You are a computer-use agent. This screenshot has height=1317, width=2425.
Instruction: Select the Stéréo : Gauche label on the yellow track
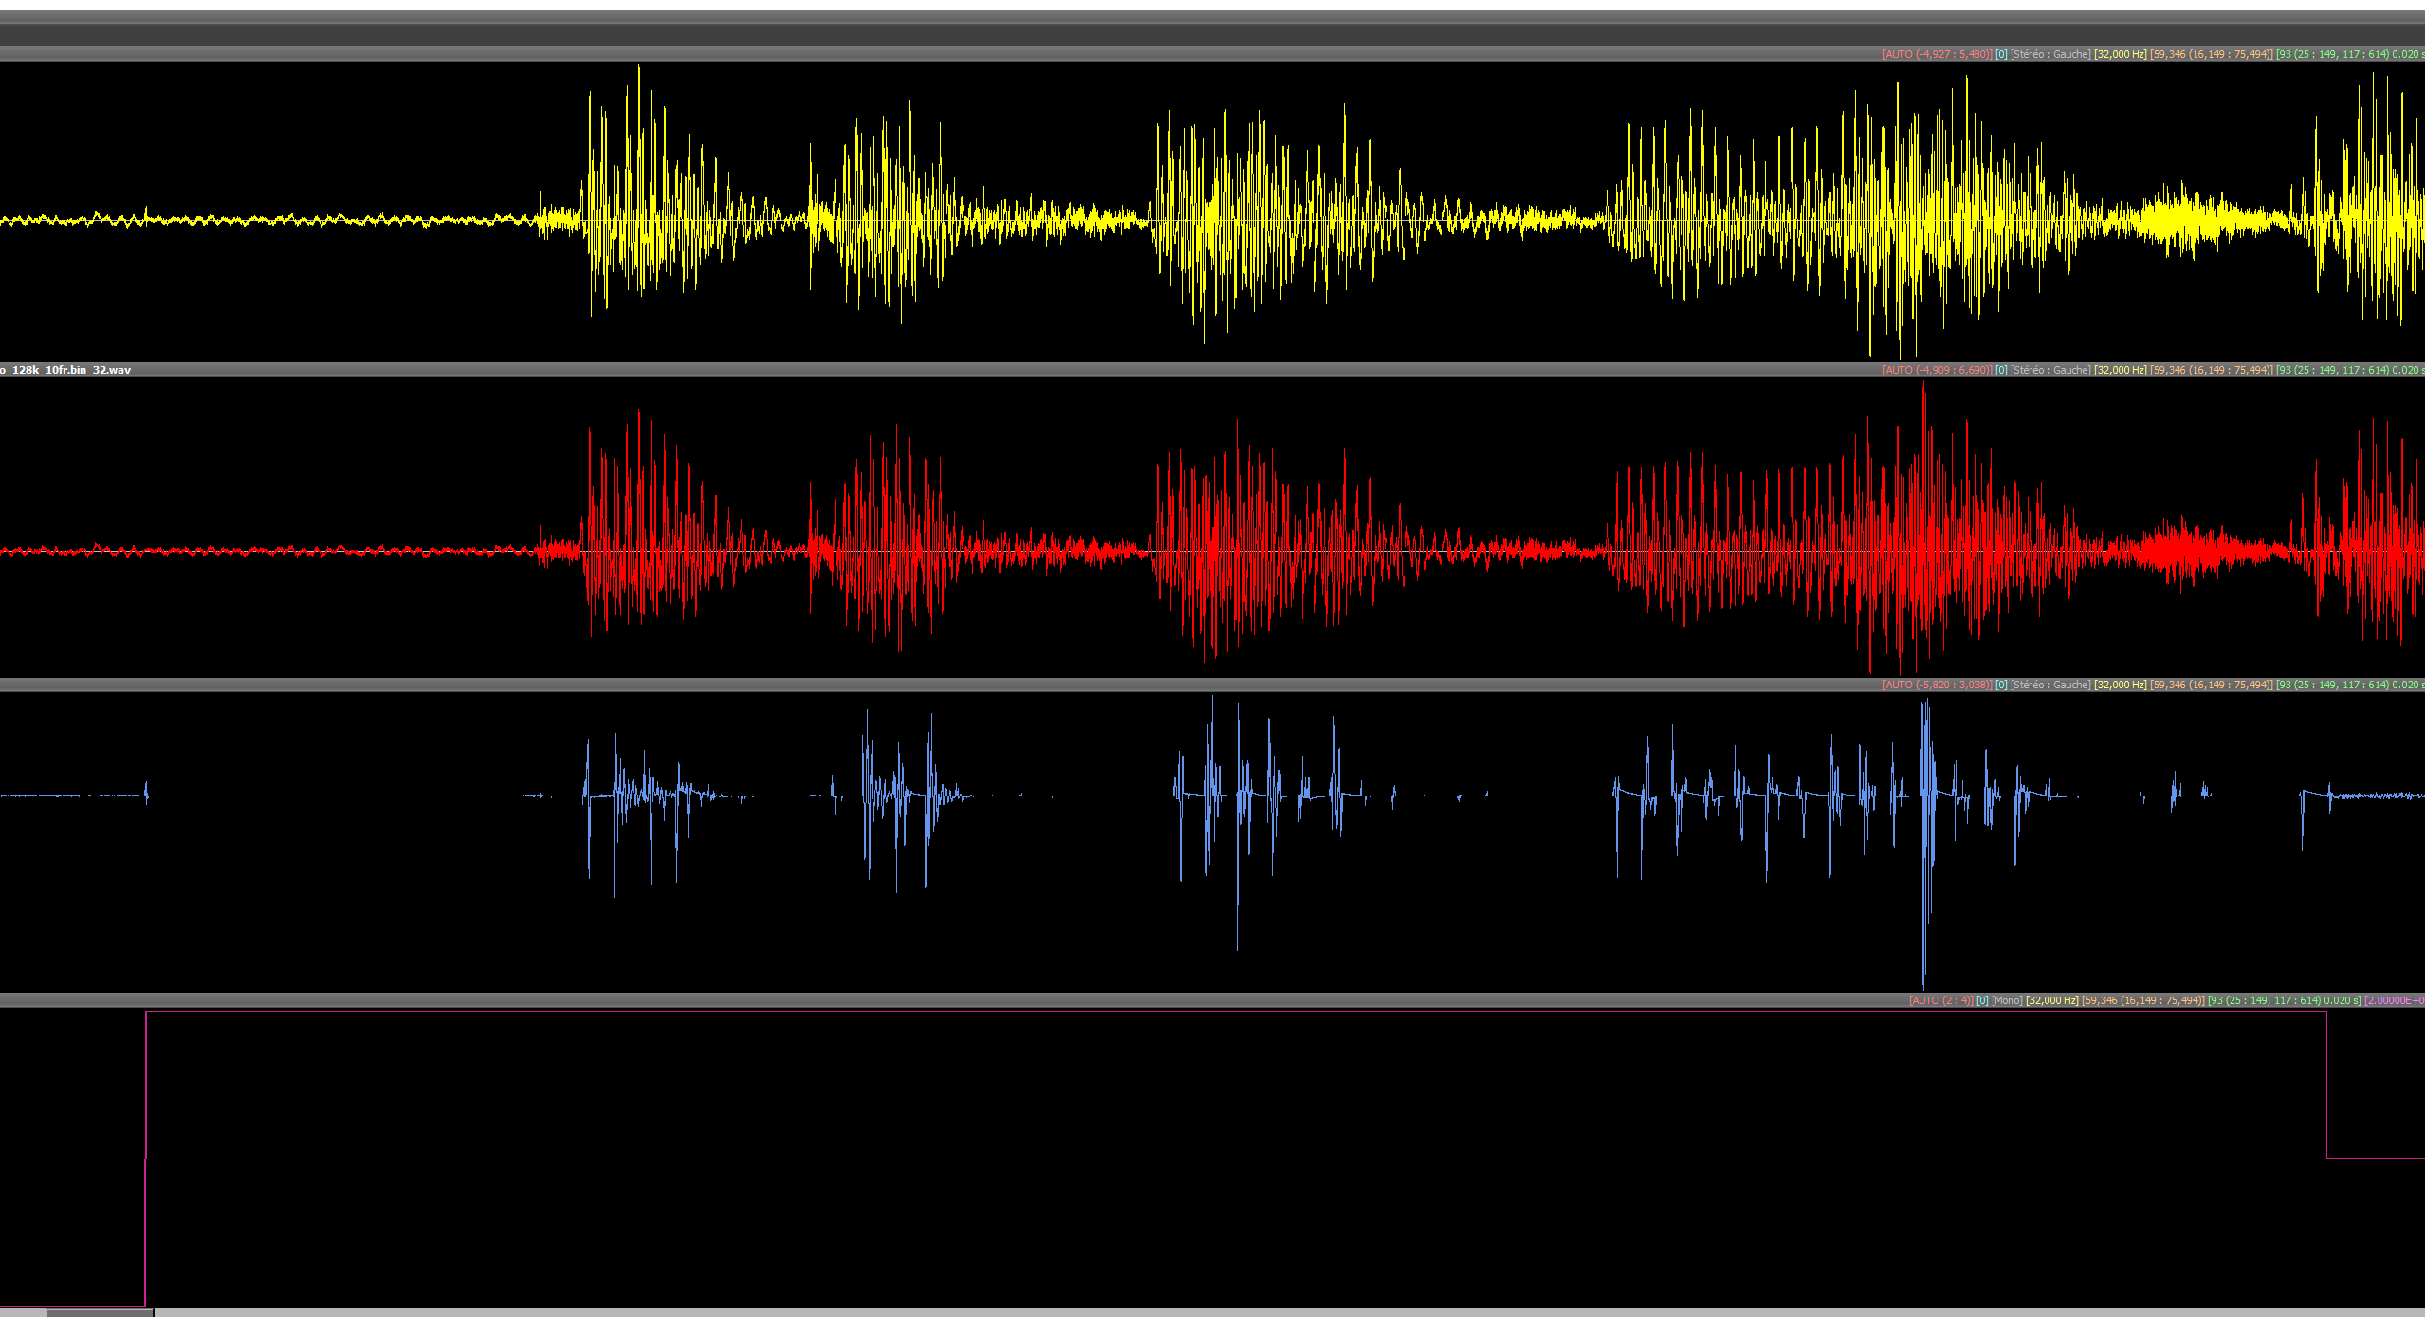(2049, 54)
